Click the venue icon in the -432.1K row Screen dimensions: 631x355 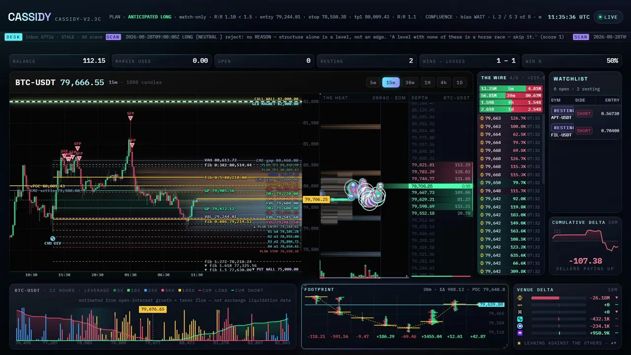519,319
